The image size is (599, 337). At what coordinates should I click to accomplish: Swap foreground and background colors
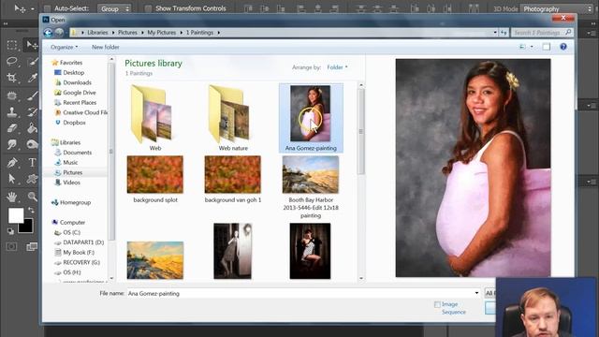(x=31, y=210)
